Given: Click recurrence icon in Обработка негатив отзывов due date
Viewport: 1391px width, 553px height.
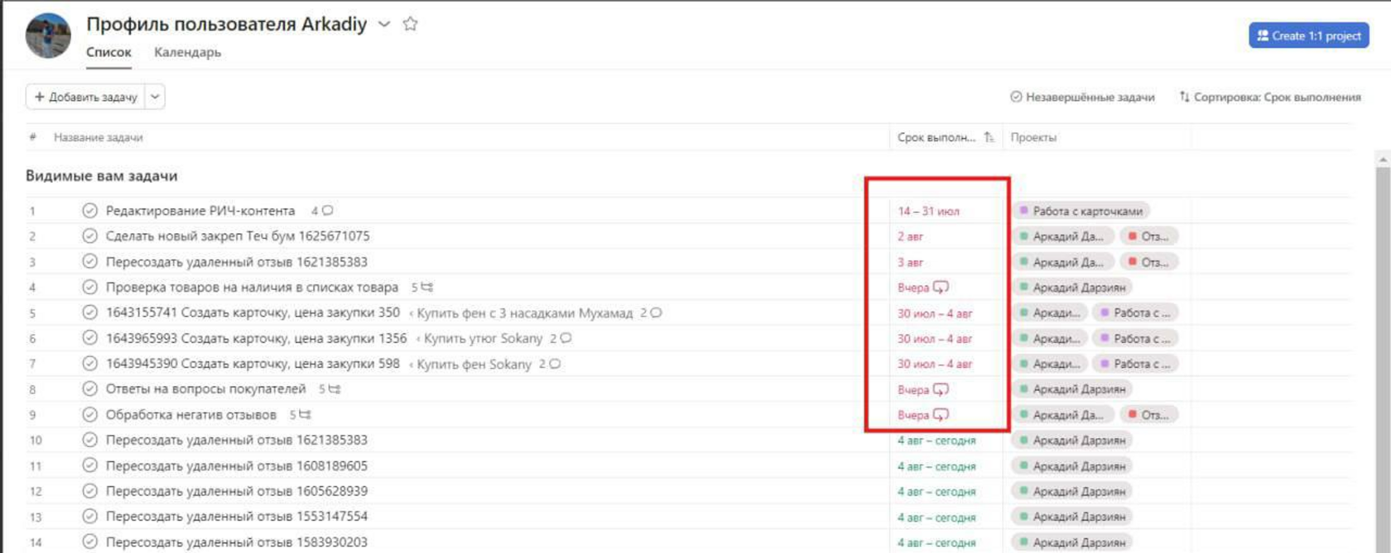Looking at the screenshot, I should [941, 414].
